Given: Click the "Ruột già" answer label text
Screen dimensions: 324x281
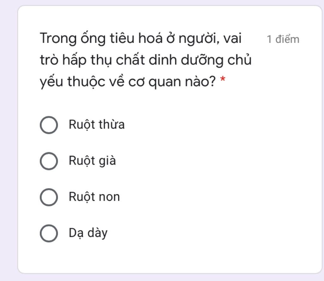Looking at the screenshot, I should coord(92,161).
